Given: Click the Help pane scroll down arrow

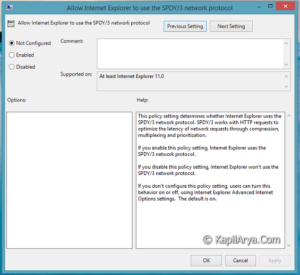Looking at the screenshot, I should coord(289,245).
